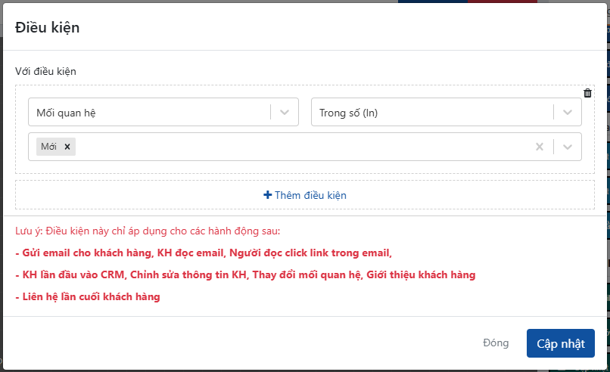610x372 pixels.
Task: Save changes with the Cập nhật button
Action: point(560,343)
